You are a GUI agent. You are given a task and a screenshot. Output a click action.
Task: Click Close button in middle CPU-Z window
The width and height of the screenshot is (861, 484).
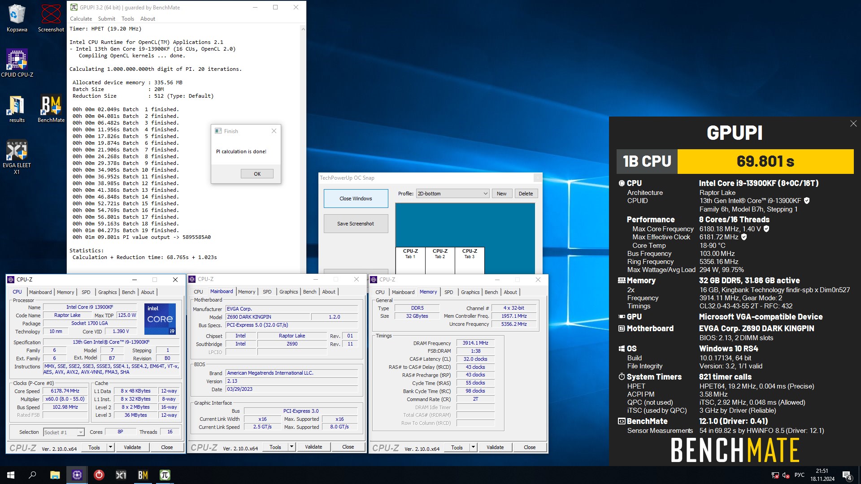click(x=348, y=446)
